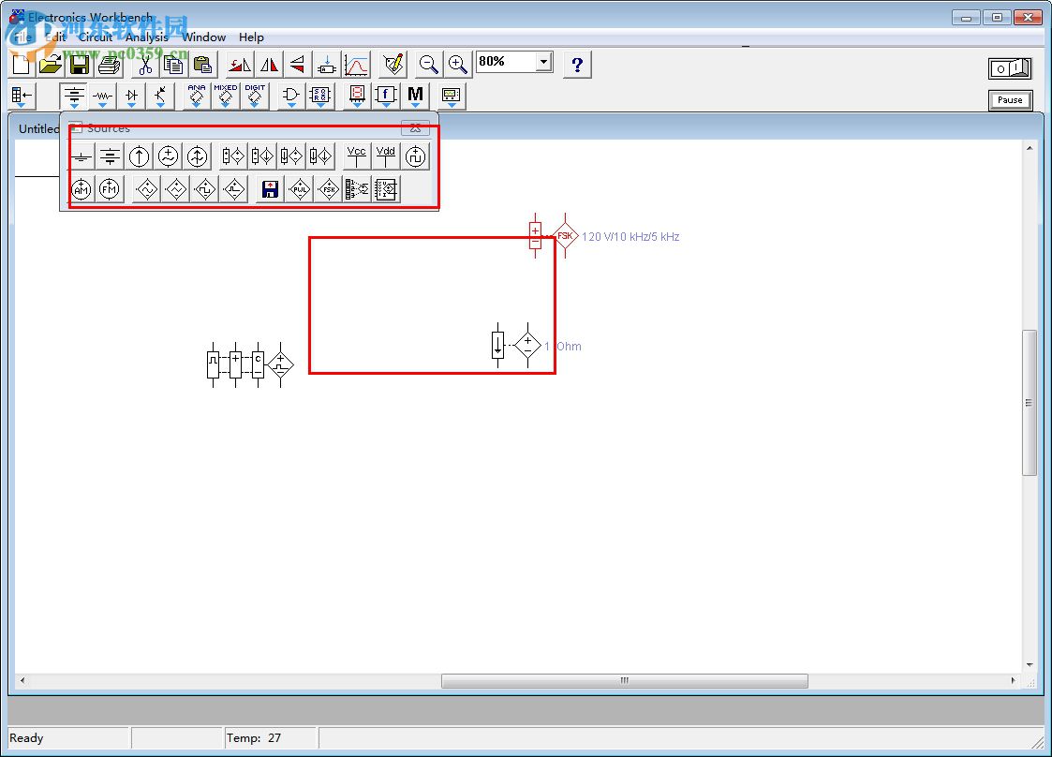Select the clock source in the Sources bin
This screenshot has width=1052, height=757.
pos(416,156)
